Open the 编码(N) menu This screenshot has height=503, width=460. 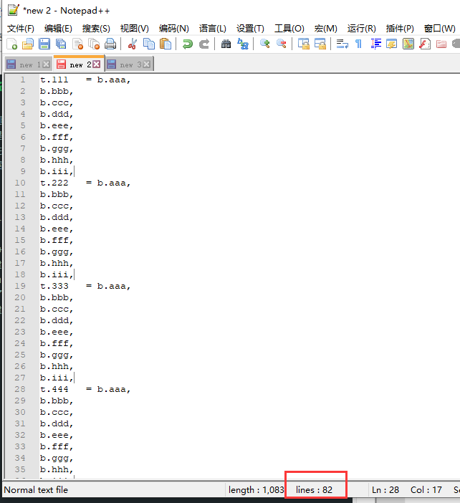[x=174, y=29]
